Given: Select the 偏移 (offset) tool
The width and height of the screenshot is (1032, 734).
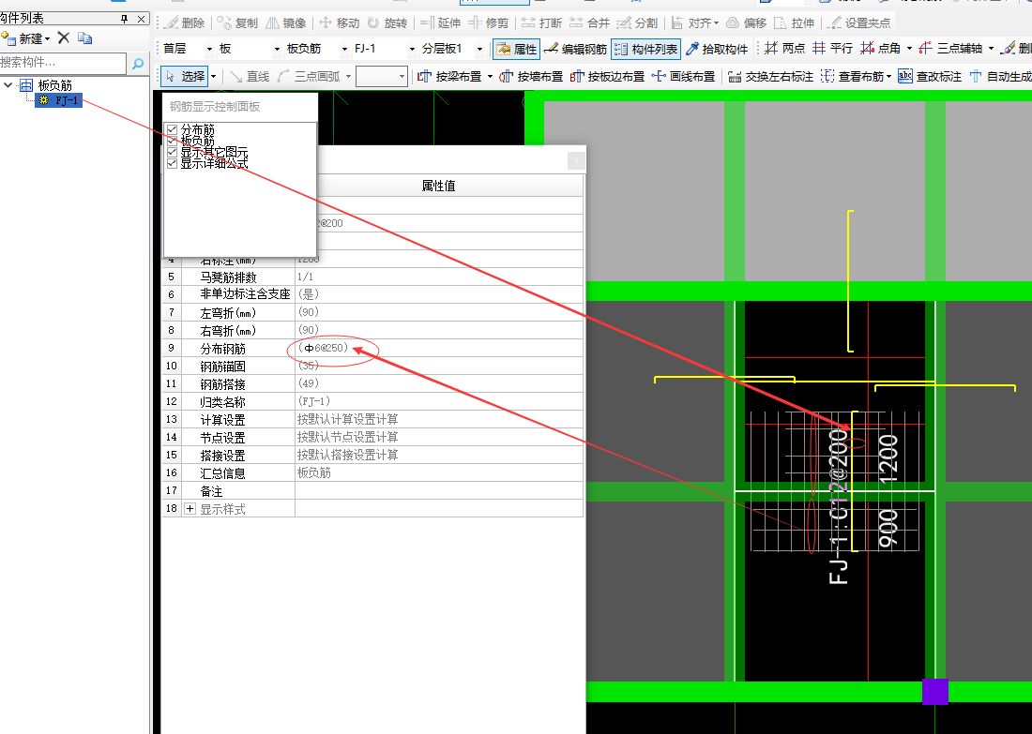Looking at the screenshot, I should 747,23.
